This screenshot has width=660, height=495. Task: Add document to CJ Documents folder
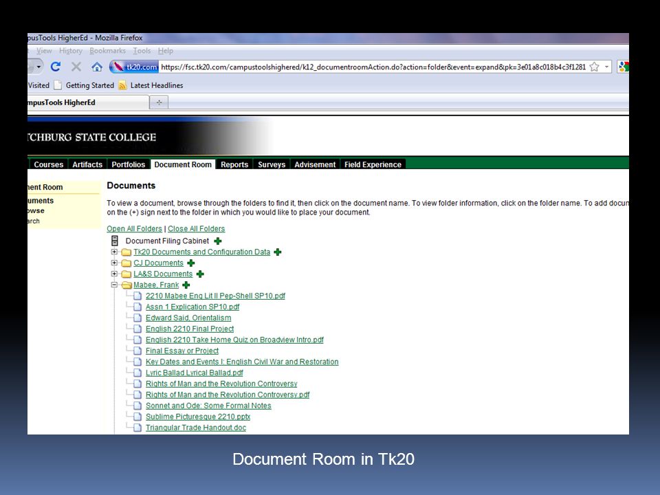(190, 263)
